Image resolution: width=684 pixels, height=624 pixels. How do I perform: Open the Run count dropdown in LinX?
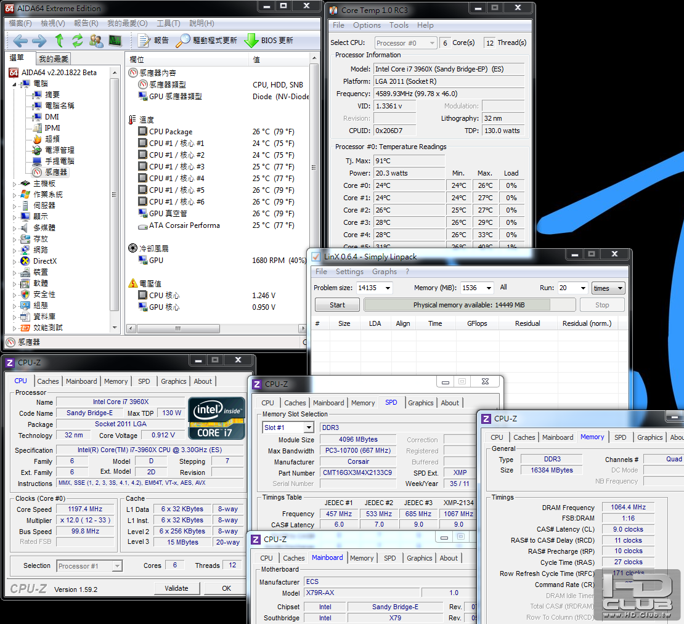(x=583, y=288)
